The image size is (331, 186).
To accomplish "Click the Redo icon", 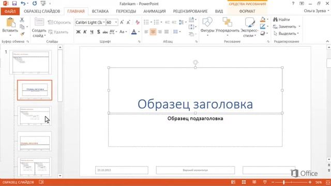I will click(x=35, y=4).
